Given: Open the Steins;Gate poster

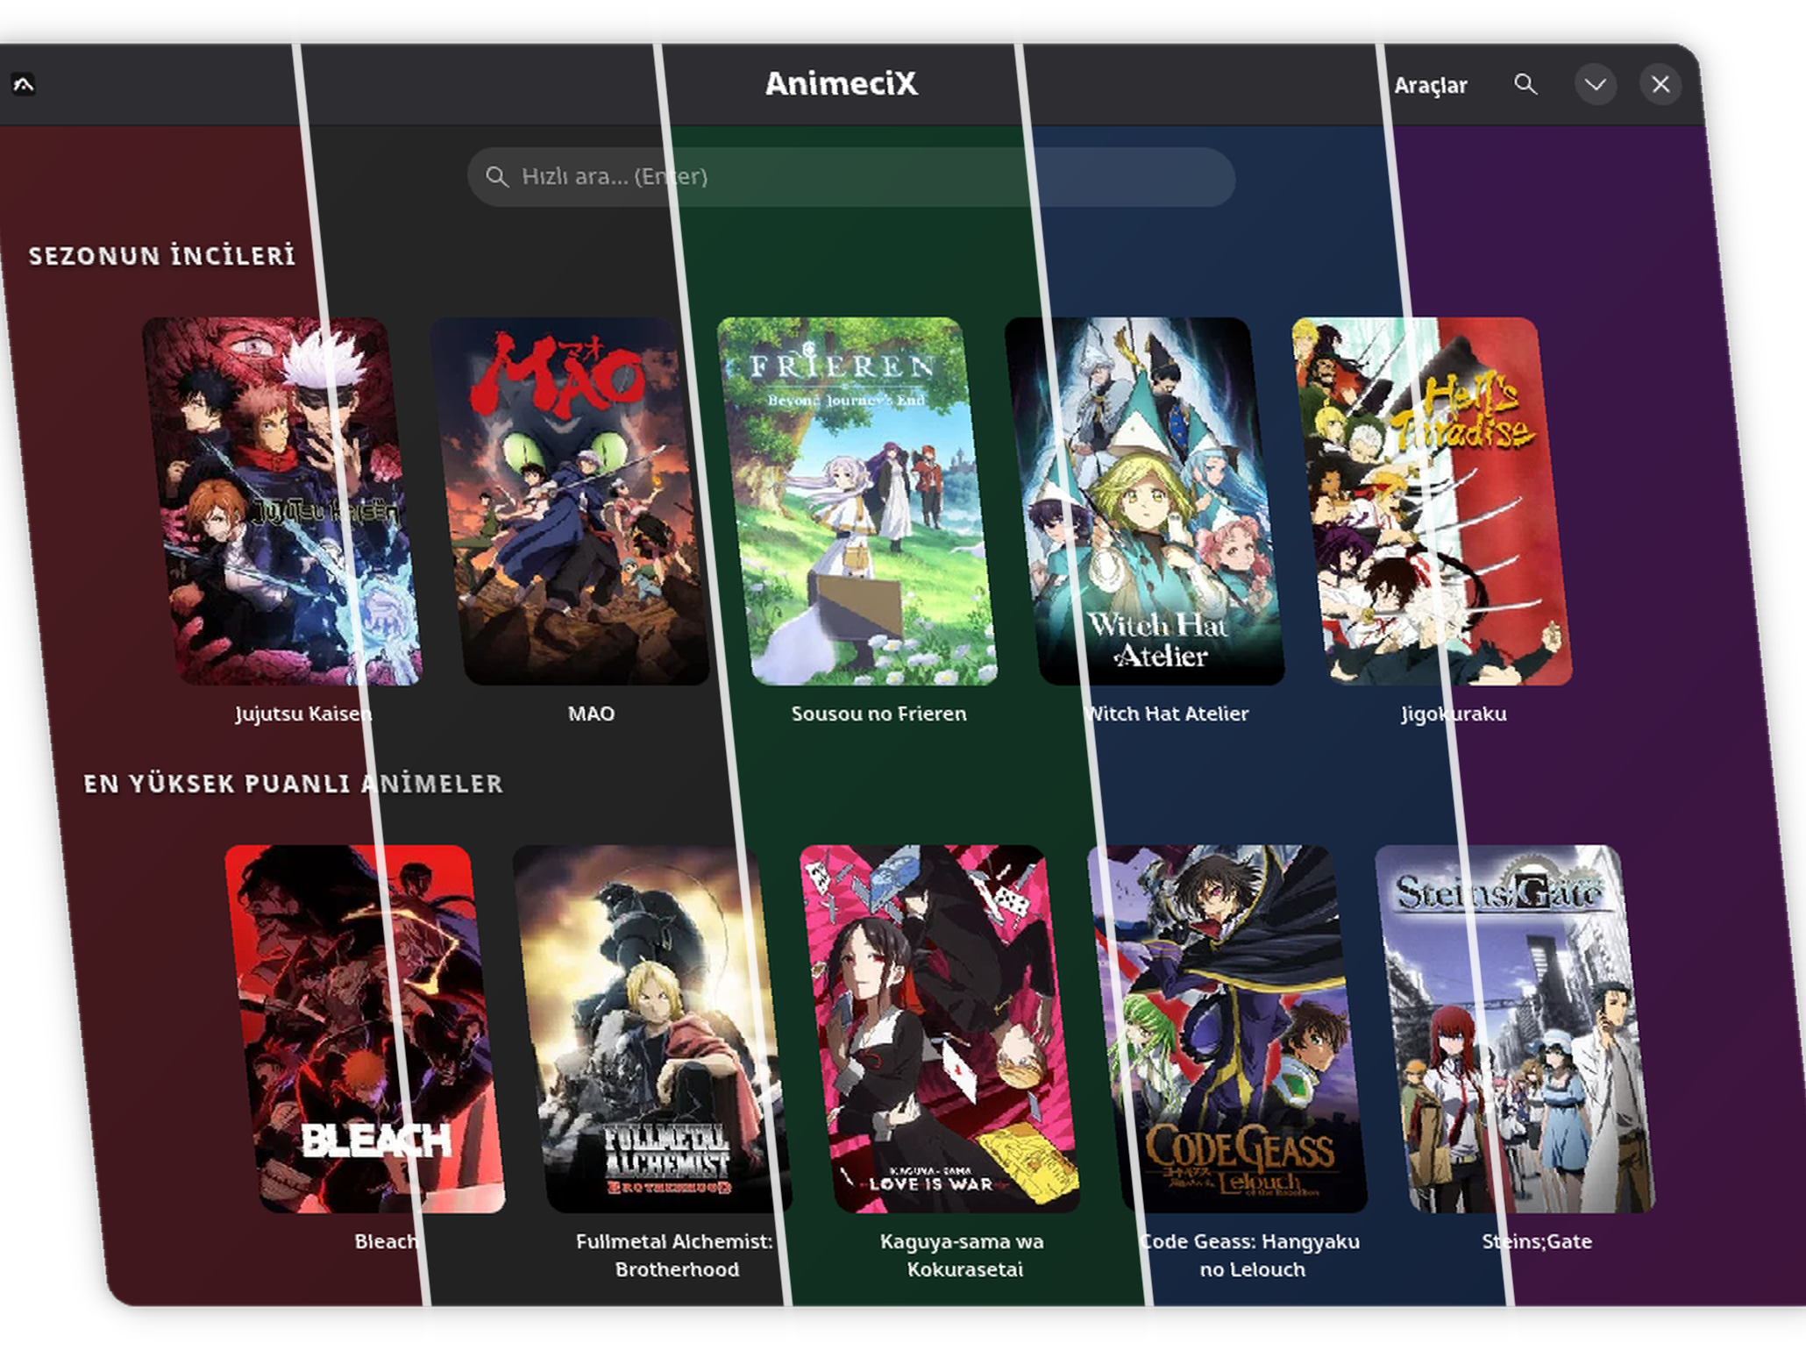Looking at the screenshot, I should [1516, 1029].
